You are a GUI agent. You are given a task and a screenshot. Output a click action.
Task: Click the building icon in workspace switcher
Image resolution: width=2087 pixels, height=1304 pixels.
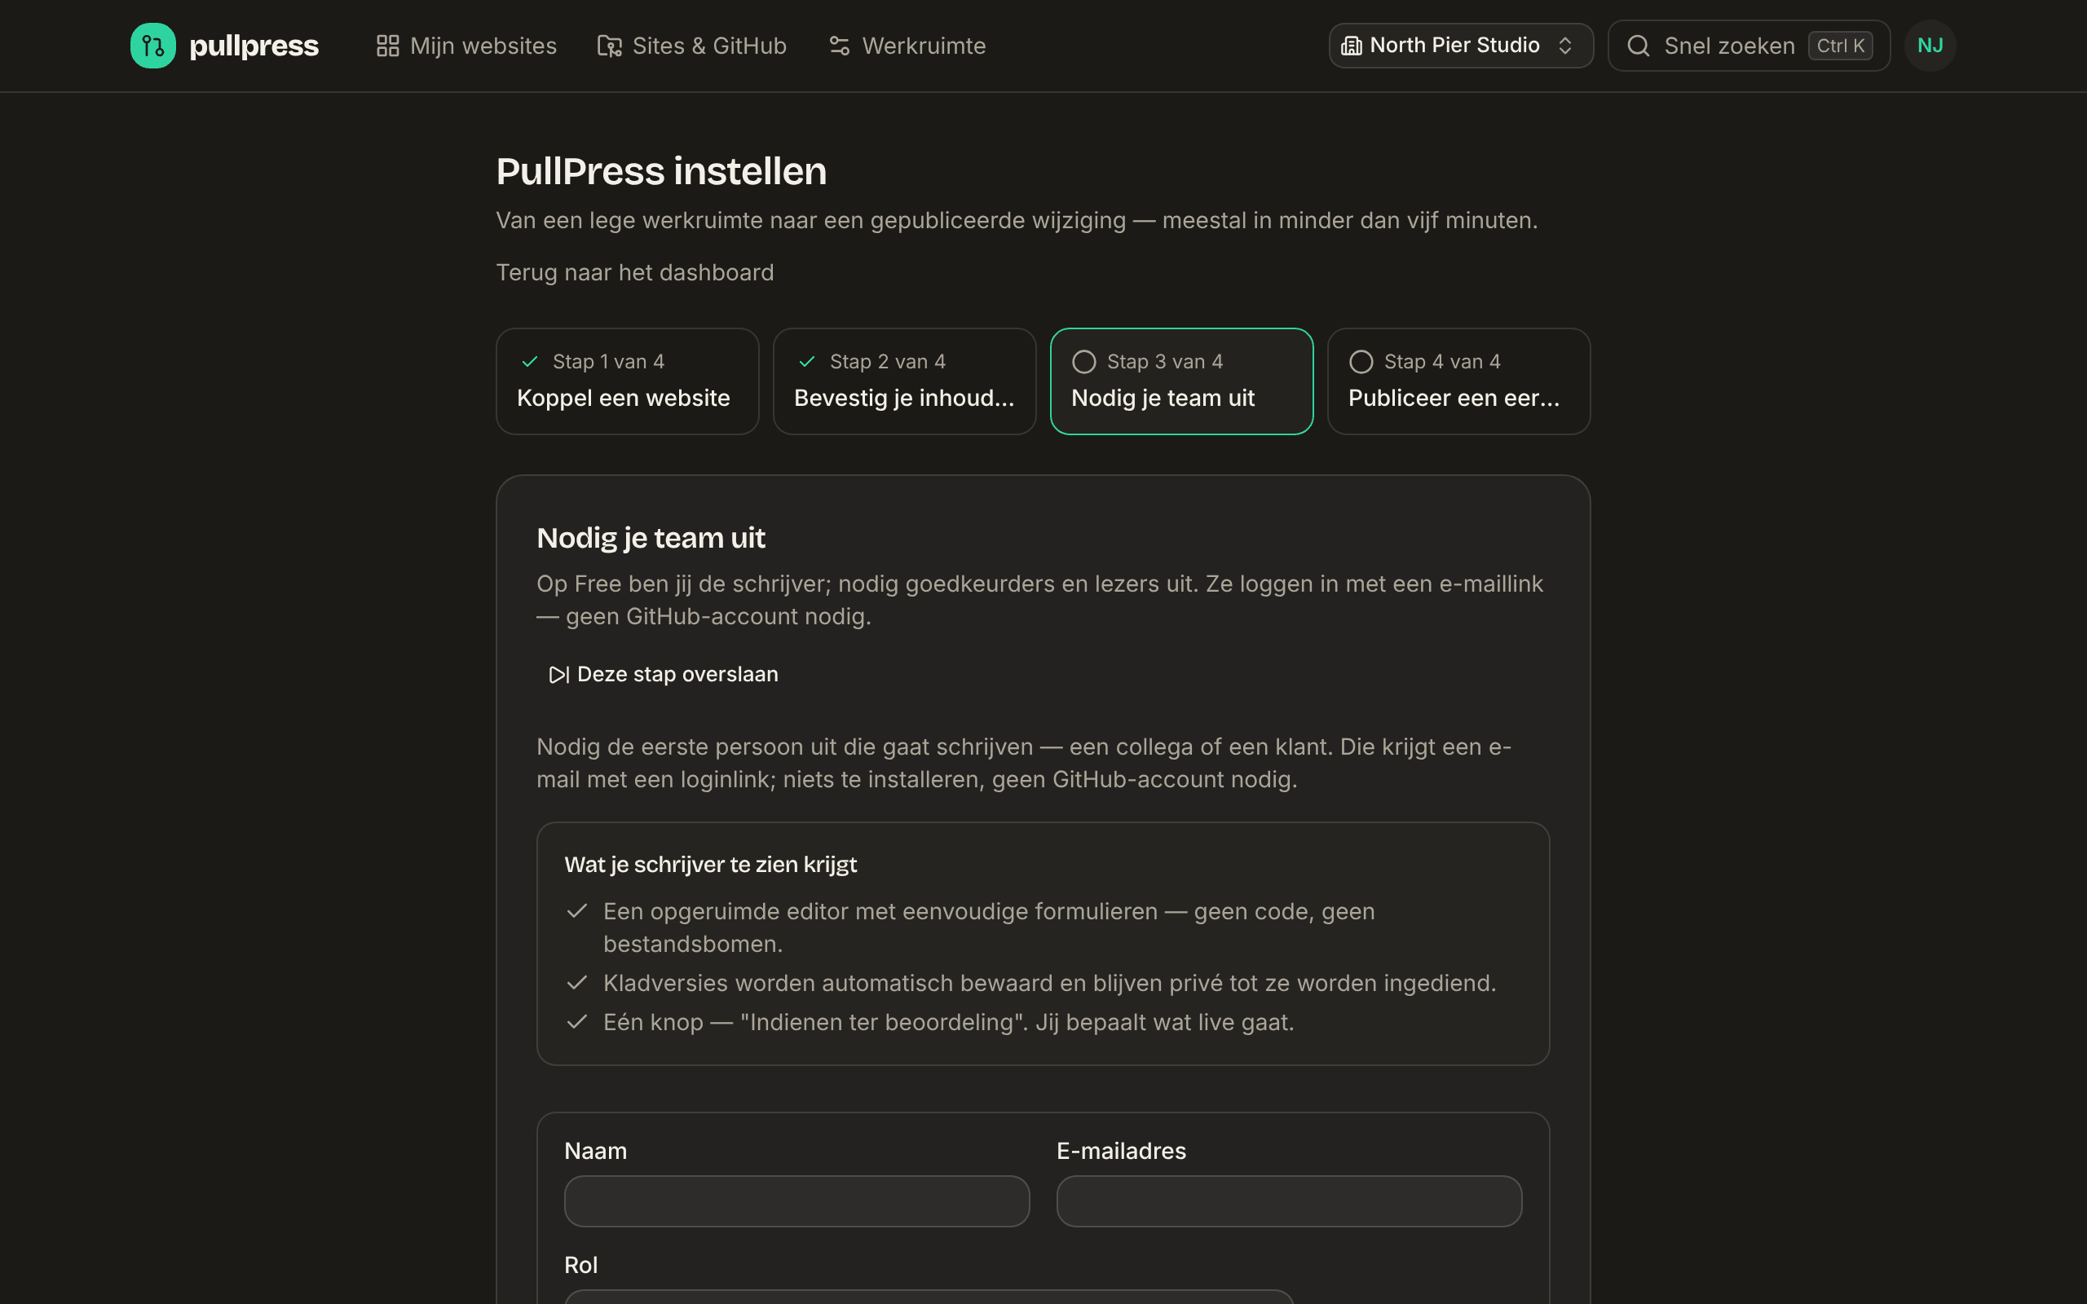(x=1352, y=46)
